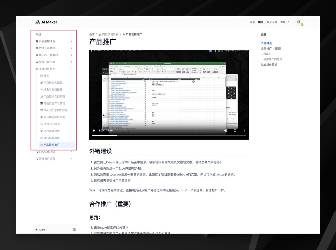The width and height of the screenshot is (336, 250).
Task: Click the 产品推广 page title
Action: (x=103, y=42)
